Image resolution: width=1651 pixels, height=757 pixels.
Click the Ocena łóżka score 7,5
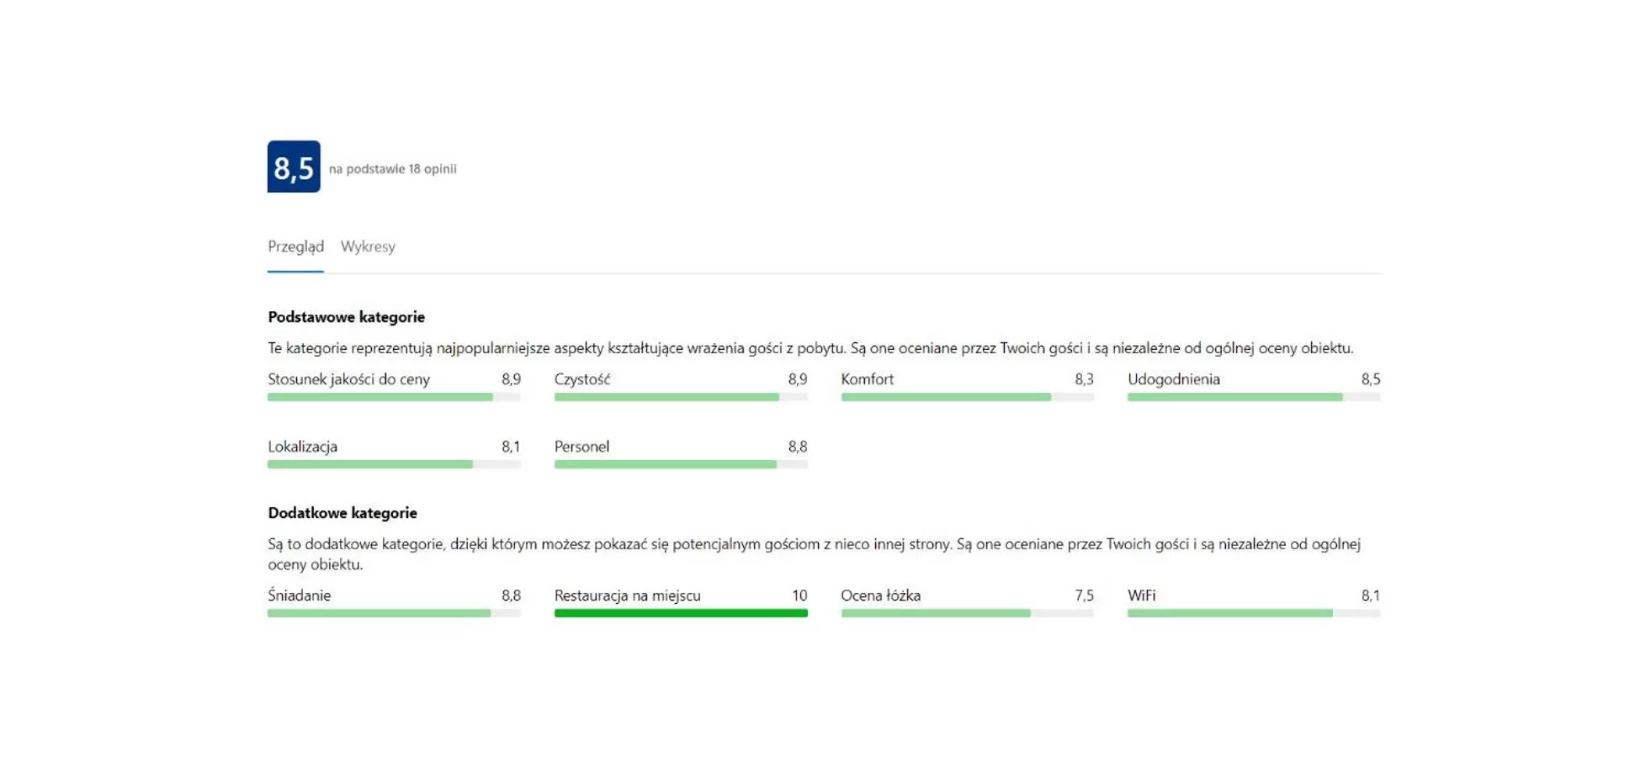tap(1084, 596)
